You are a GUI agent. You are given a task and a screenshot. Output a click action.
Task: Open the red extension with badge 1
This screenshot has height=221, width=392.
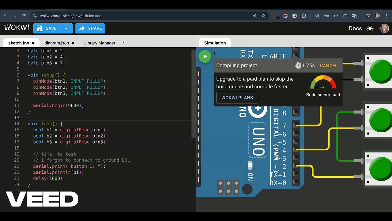[x=277, y=16]
